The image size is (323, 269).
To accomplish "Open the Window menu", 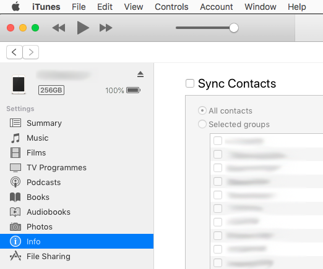I will pos(261,7).
